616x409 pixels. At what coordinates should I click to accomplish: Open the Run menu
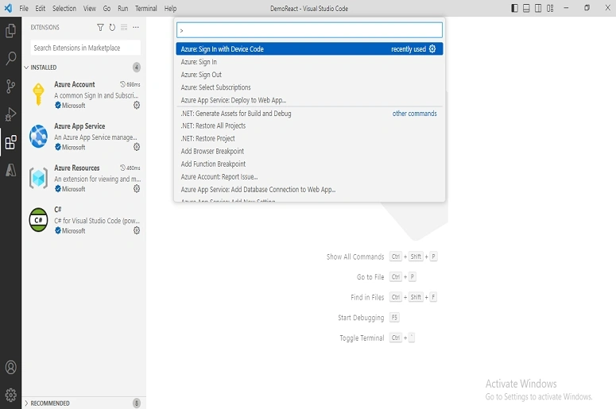coord(123,8)
